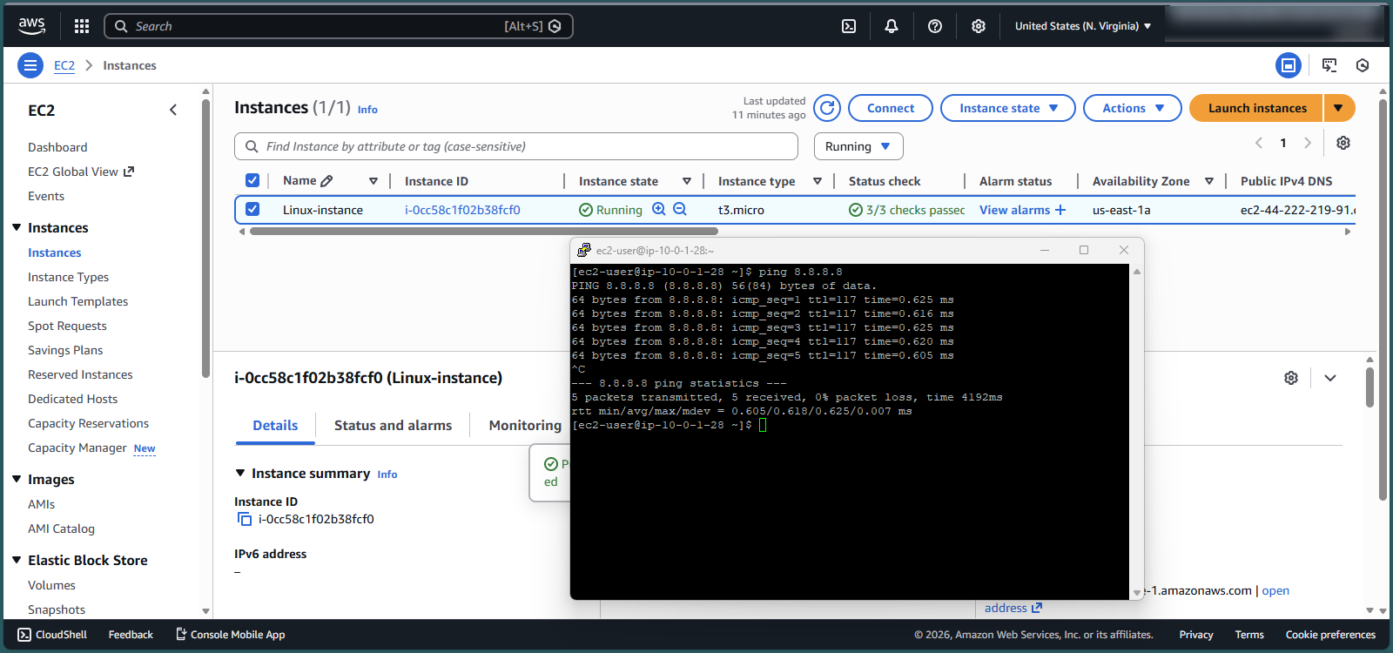Focus the Find Instance search field
This screenshot has width=1393, height=653.
(516, 146)
